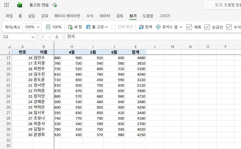This screenshot has width=241, height=149.
Task: Expand the fx function dropdown arrow
Action: pos(61,37)
